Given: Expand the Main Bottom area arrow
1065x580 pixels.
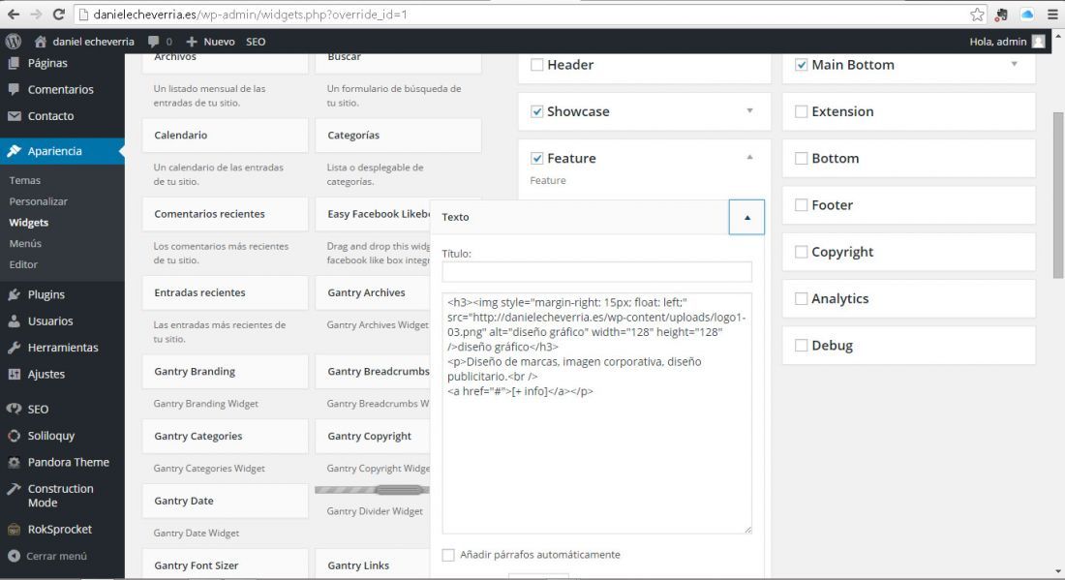Looking at the screenshot, I should coord(1014,64).
